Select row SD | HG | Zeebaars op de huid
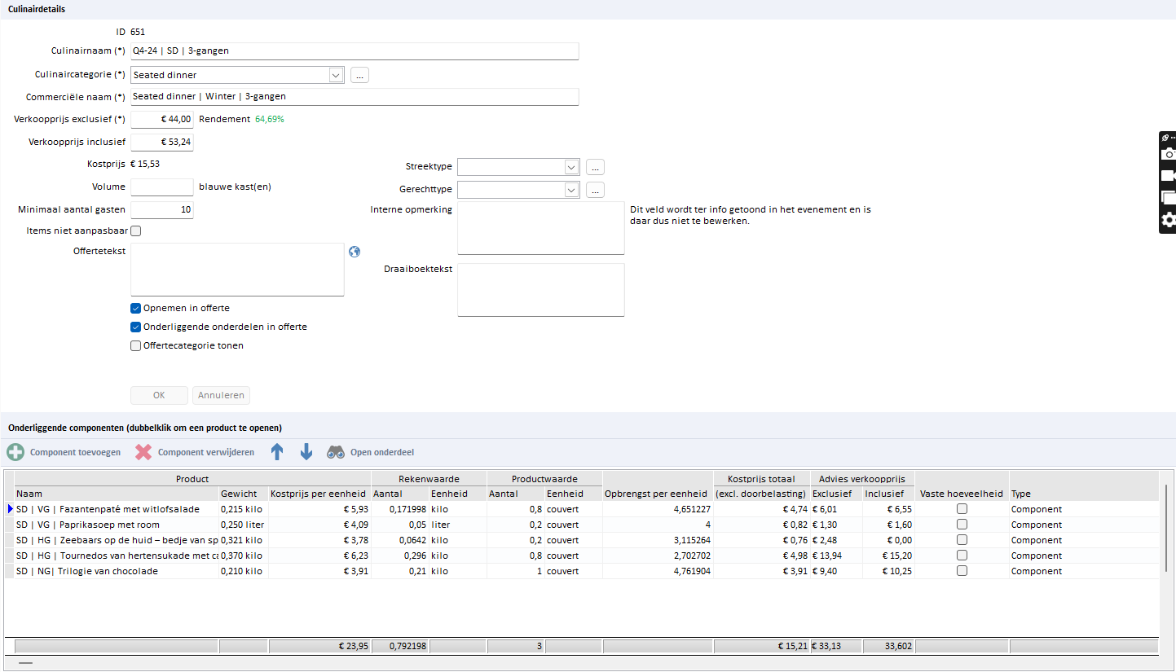 582,540
